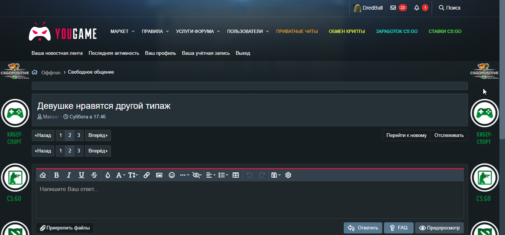Click the left CSGOPOSITIVE banner
The height and width of the screenshot is (235, 505).
tap(14, 70)
